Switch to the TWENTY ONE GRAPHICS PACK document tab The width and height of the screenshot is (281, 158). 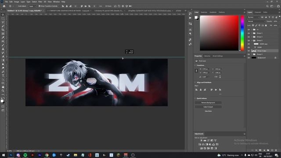point(69,11)
